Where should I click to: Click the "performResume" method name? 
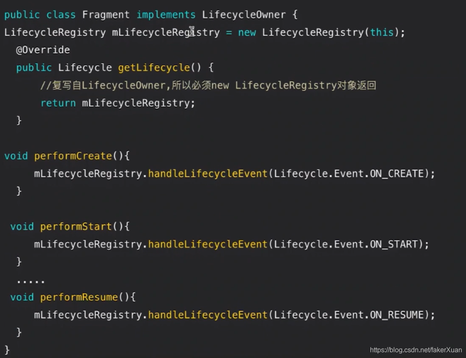click(x=79, y=297)
